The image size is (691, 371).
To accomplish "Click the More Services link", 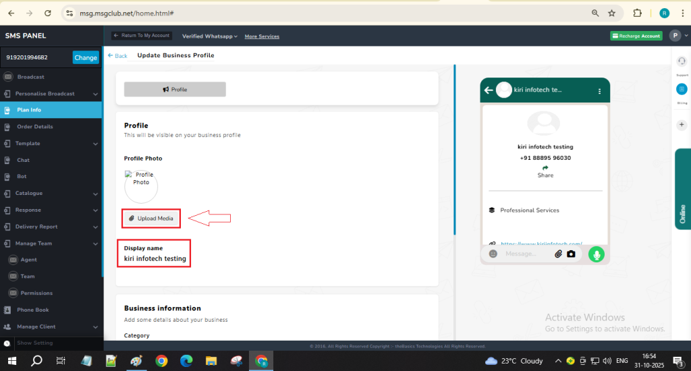I will coord(262,36).
